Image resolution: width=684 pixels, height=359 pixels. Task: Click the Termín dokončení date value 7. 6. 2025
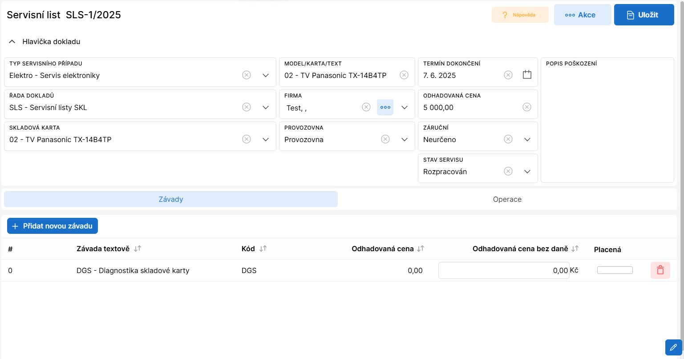440,75
